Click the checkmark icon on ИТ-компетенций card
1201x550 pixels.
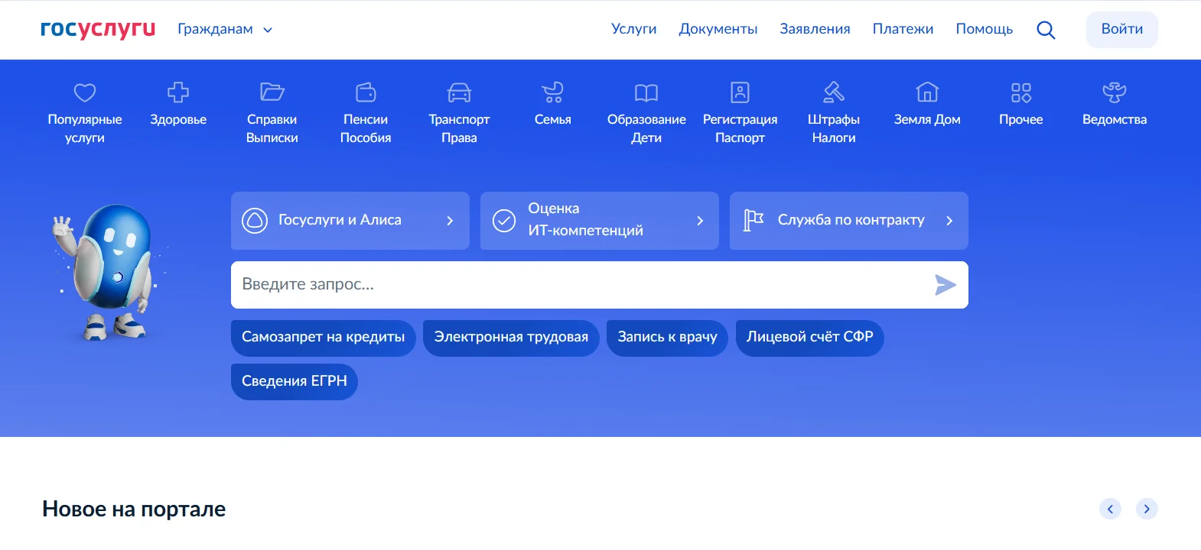504,221
